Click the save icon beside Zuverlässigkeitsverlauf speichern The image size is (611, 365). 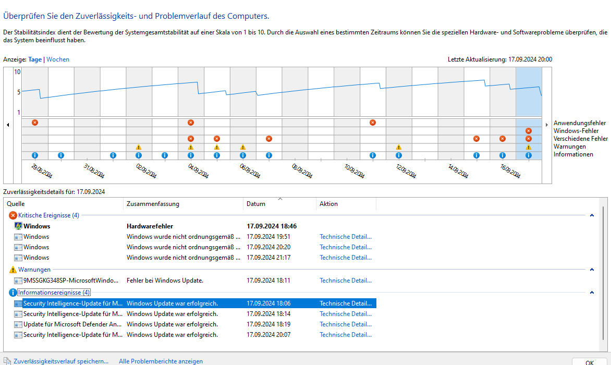7,361
